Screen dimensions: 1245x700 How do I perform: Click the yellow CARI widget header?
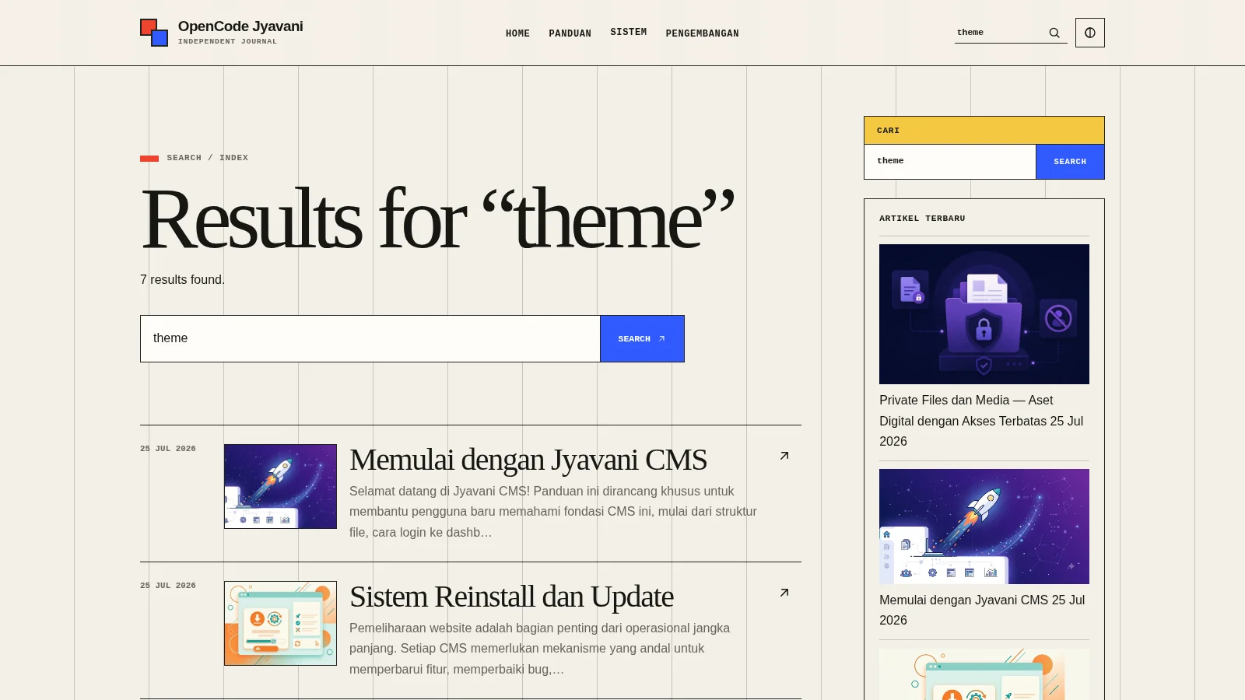click(984, 131)
